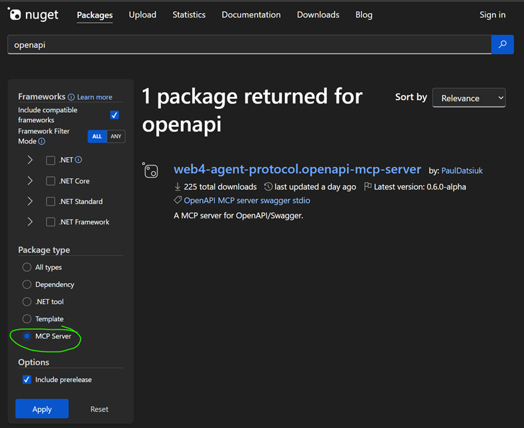Open author PaulDatsiuk's profile
This screenshot has height=428, width=524.
pos(462,170)
